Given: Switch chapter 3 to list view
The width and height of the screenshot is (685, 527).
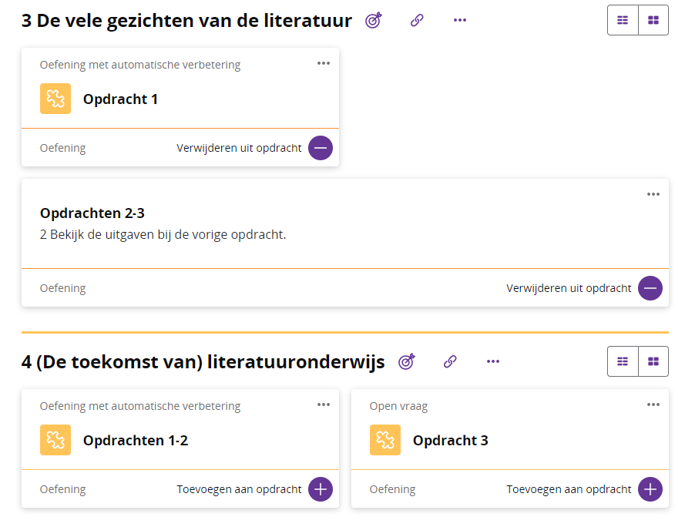Looking at the screenshot, I should (x=623, y=20).
